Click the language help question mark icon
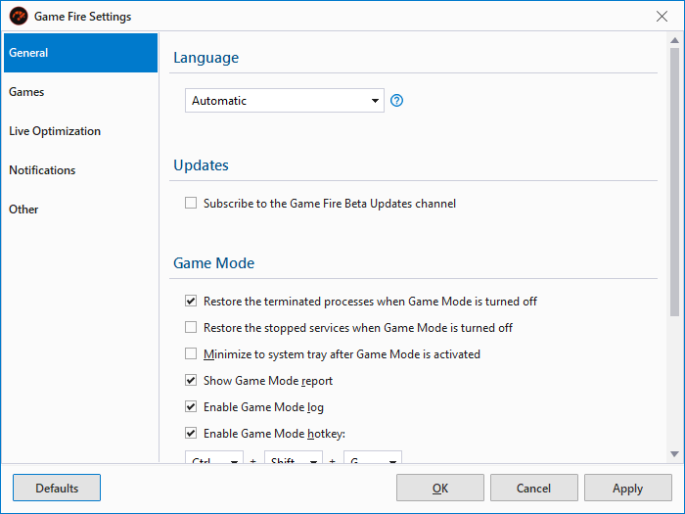The height and width of the screenshot is (514, 685). tap(396, 101)
